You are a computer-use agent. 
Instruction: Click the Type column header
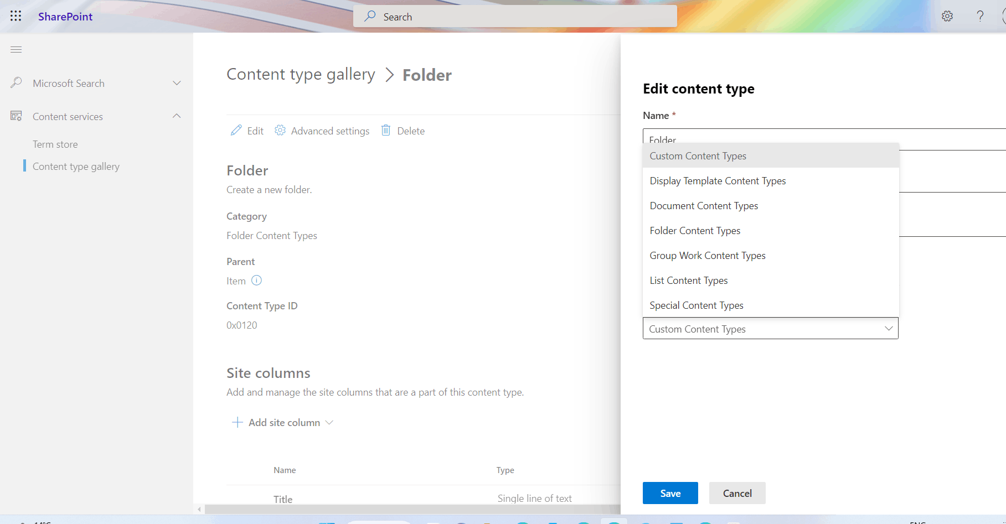pos(505,470)
